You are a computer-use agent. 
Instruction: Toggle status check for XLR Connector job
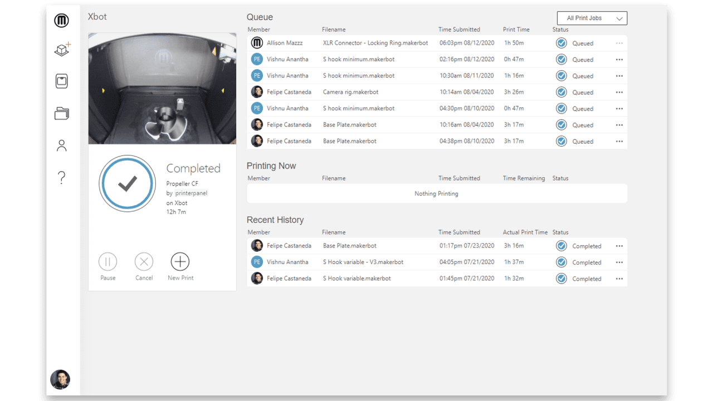[561, 43]
